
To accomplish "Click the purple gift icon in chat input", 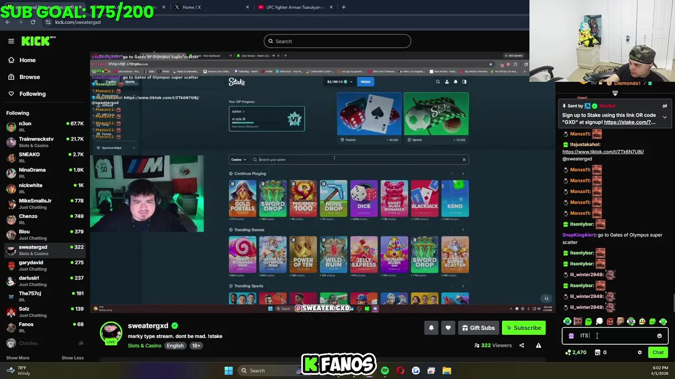I will click(571, 336).
